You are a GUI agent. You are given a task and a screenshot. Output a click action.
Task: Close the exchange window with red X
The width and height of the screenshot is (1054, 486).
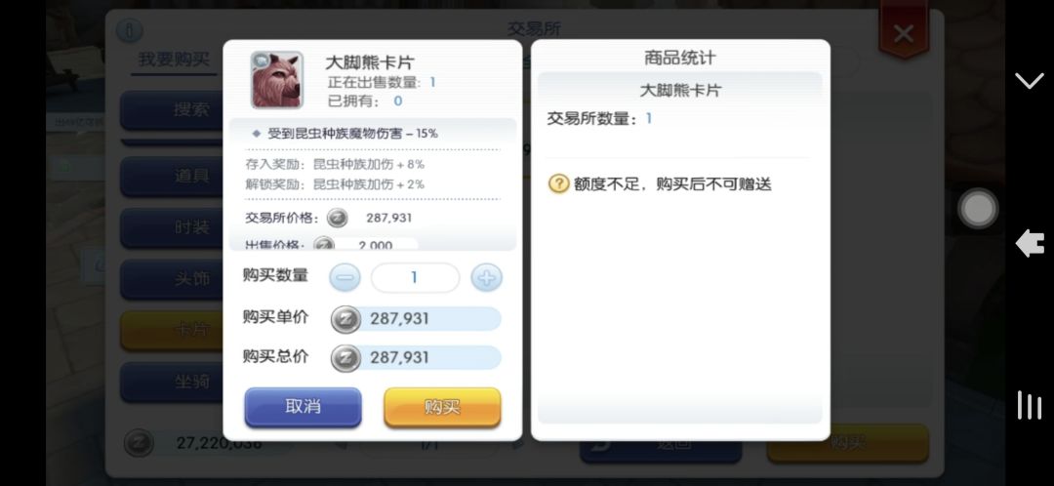[904, 33]
